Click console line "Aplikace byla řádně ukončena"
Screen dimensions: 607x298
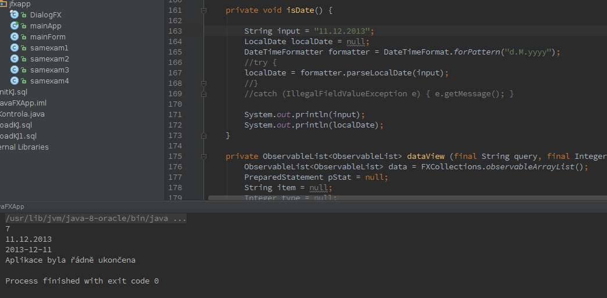click(70, 260)
